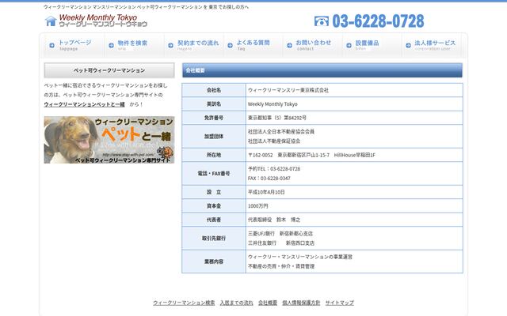Image resolution: width=507 pixels, height=316 pixels.
Task: Click the 加盟団体 row label
Action: point(214,137)
